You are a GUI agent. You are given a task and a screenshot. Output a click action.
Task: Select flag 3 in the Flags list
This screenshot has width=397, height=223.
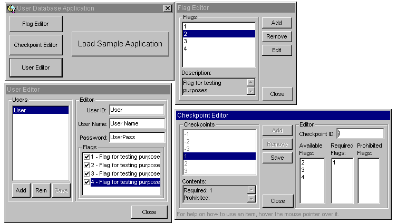coord(218,41)
